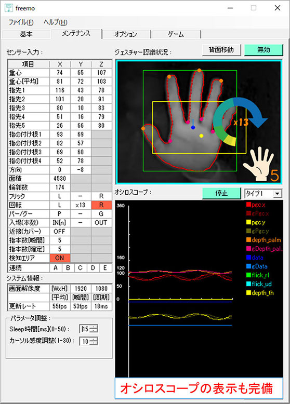Increase the Sleep時間 spinner value
This screenshot has width=290, height=404.
pyautogui.click(x=94, y=327)
